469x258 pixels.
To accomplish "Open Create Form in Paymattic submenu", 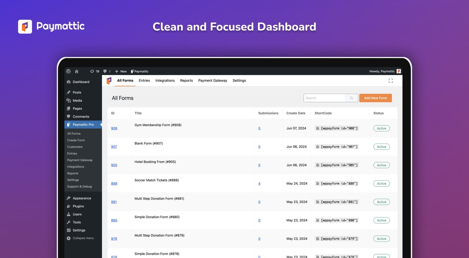I will pos(76,140).
